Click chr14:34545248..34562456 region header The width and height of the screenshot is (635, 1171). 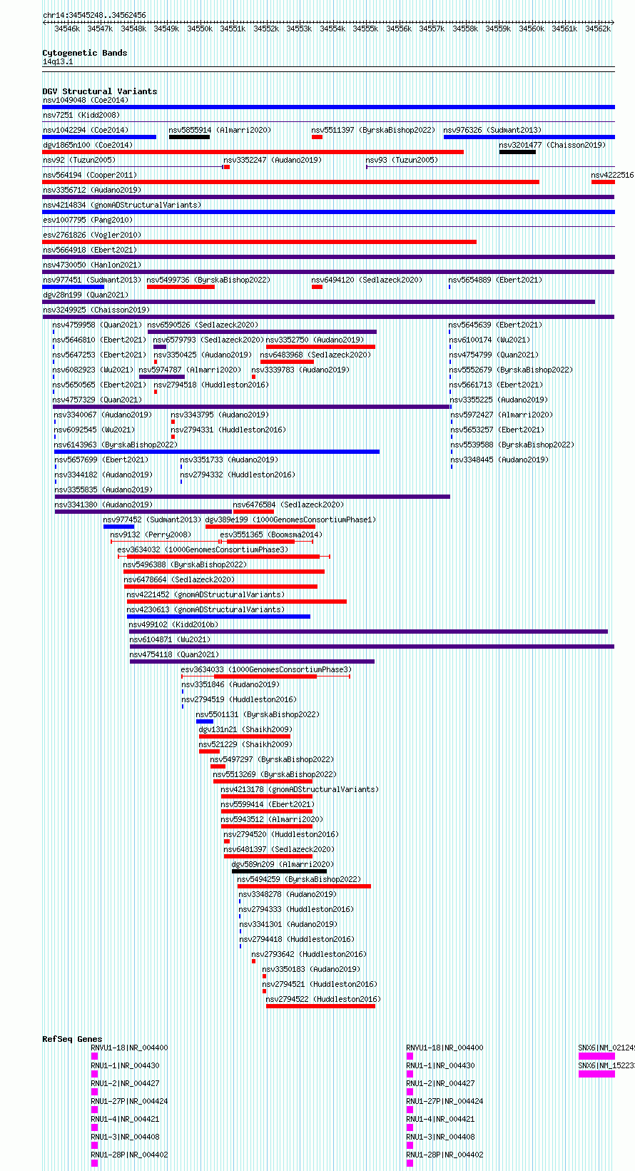pos(94,15)
